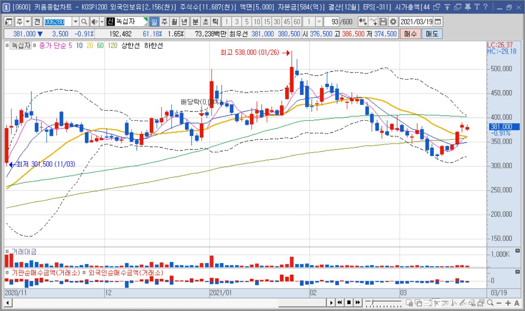Screen dimensions: 525x311
Task: Select the 틱 (tick) chart tab
Action: point(215,22)
